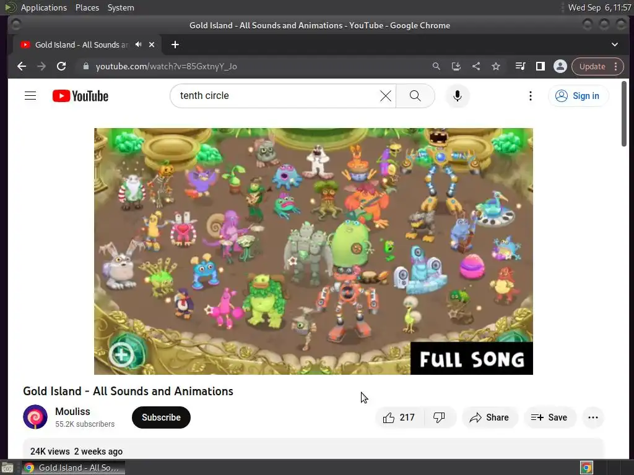Click the Chrome icon in bottom-right tray

(x=586, y=468)
